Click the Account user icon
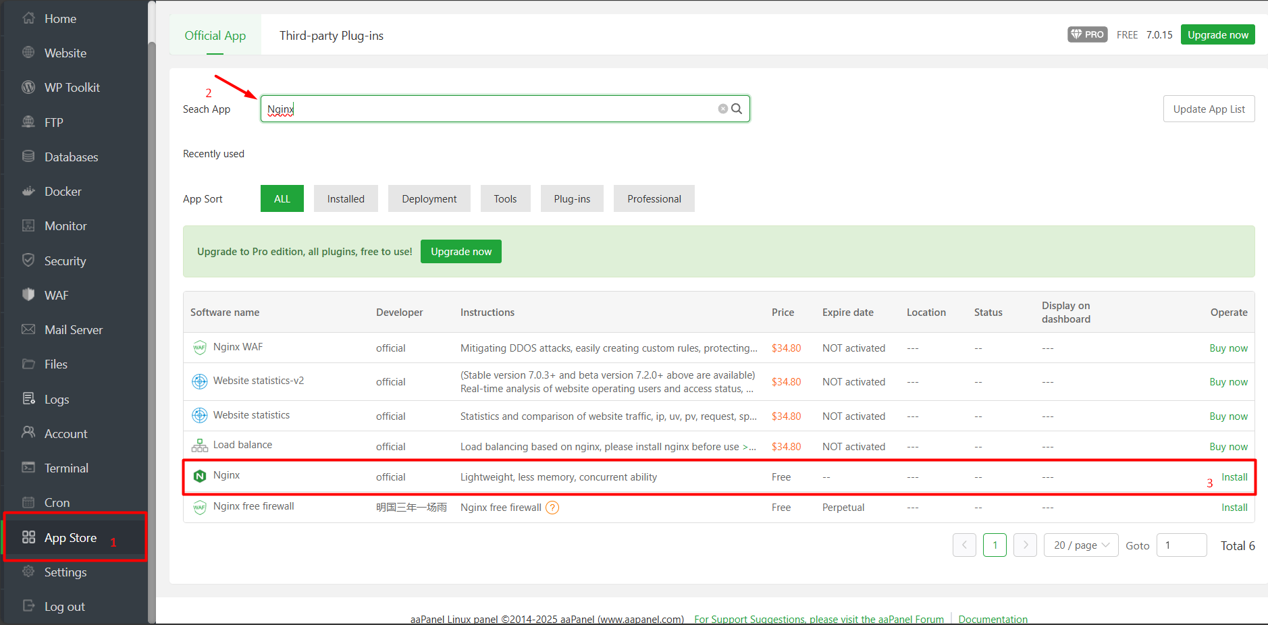The width and height of the screenshot is (1268, 625). [28, 433]
